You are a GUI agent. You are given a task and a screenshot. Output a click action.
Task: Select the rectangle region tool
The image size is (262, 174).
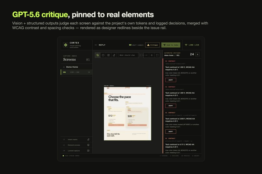[x=103, y=55]
